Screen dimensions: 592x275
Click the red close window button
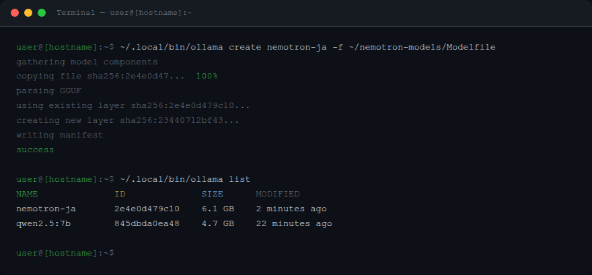click(x=15, y=13)
